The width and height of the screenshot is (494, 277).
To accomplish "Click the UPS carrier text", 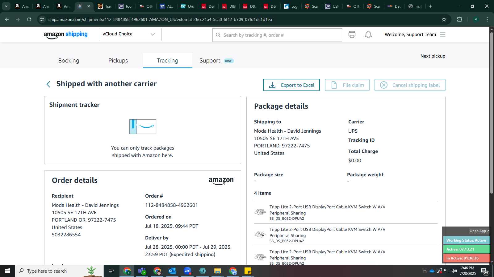I will (x=353, y=131).
